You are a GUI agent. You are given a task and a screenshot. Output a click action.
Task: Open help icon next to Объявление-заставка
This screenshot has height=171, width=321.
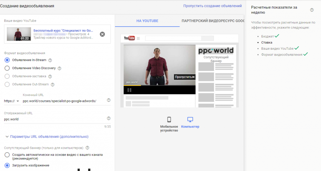coord(50,77)
